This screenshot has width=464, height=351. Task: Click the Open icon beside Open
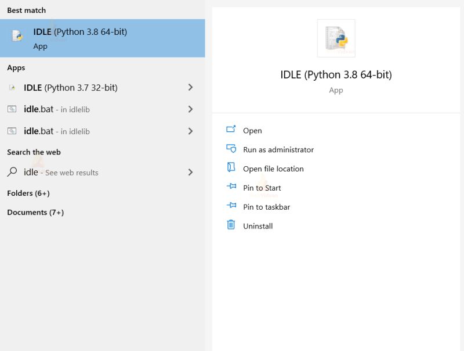(x=231, y=130)
